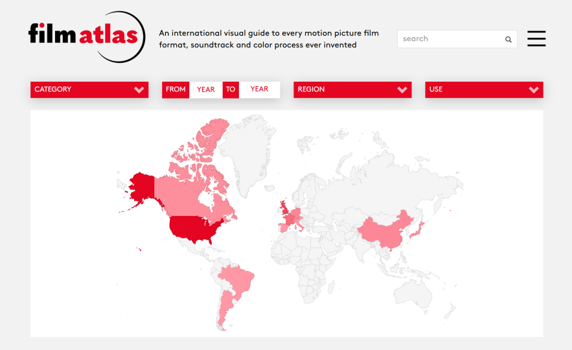
Task: Click the FROM label
Action: [176, 90]
